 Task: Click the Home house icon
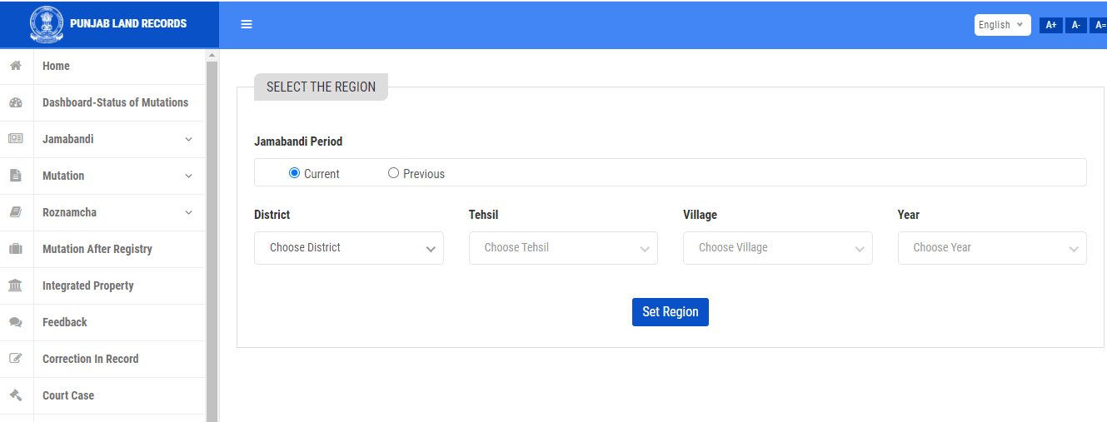pyautogui.click(x=16, y=66)
